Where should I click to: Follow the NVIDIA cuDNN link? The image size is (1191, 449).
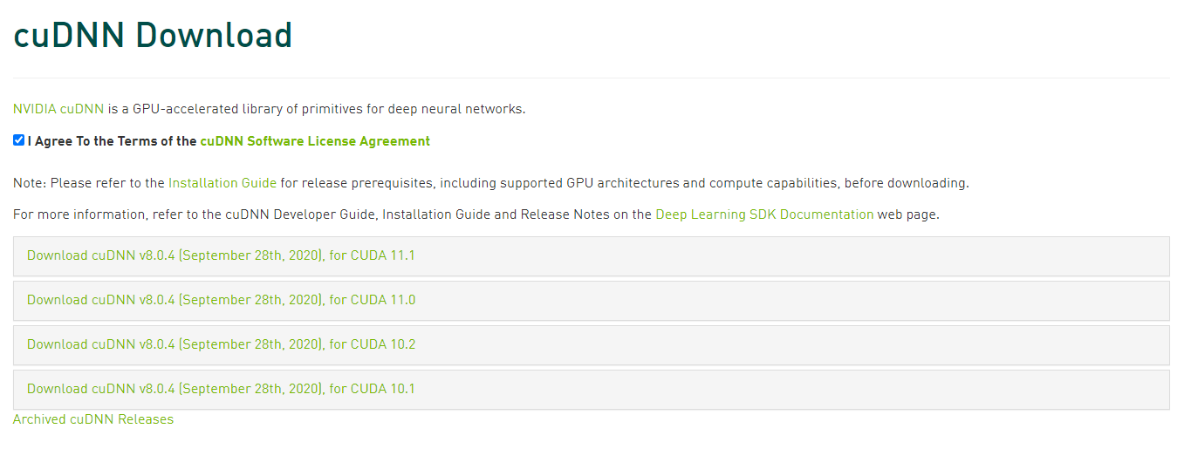58,109
